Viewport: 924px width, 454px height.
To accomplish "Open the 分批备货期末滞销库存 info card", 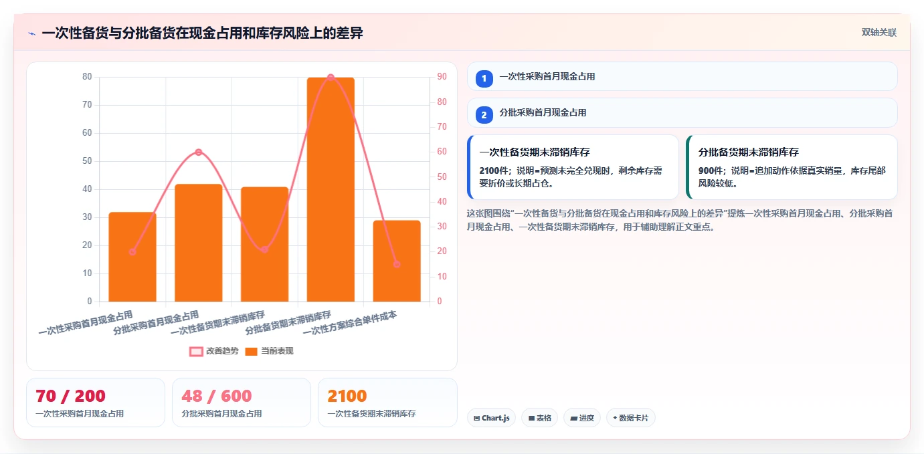I will (x=792, y=167).
